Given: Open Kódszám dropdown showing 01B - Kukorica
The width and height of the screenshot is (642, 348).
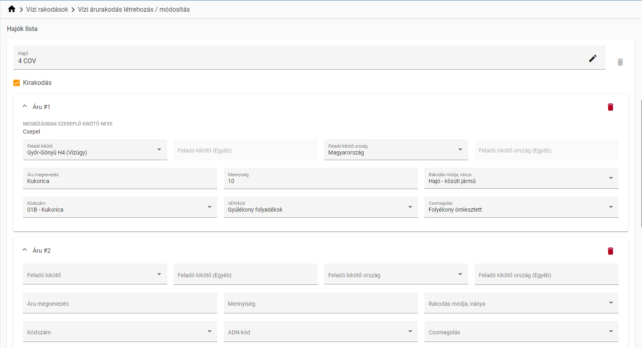Looking at the screenshot, I should [x=120, y=207].
